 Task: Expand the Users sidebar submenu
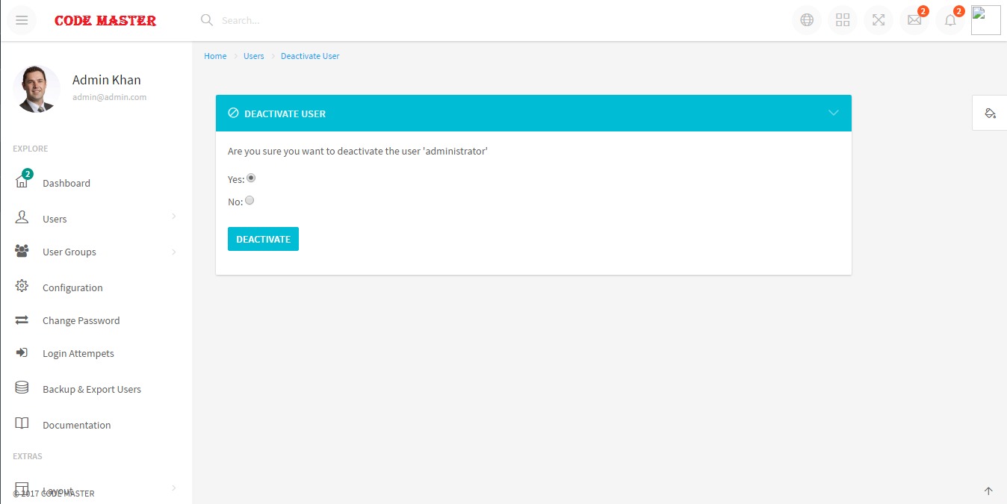[x=55, y=219]
